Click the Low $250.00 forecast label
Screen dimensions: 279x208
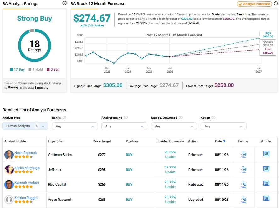pyautogui.click(x=268, y=51)
